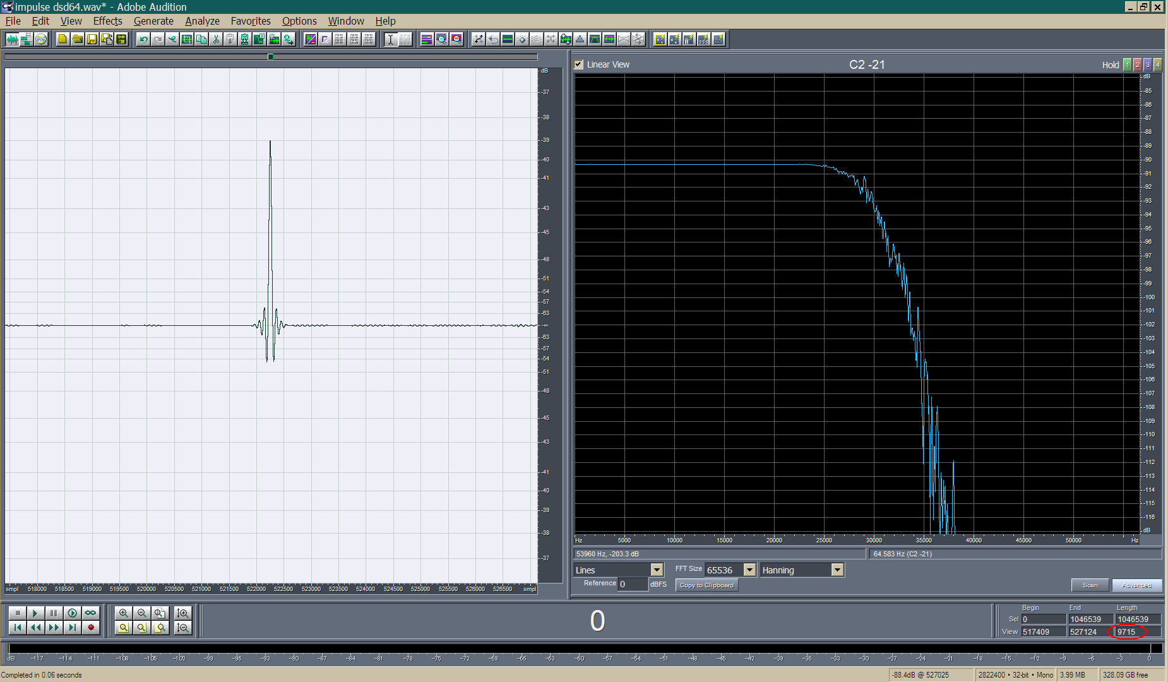This screenshot has width=1168, height=682.
Task: Fast forward the playback cursor
Action: pyautogui.click(x=54, y=628)
